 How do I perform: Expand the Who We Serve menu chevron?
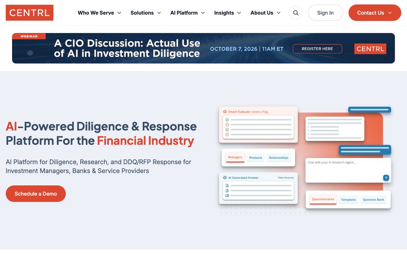[x=119, y=13]
